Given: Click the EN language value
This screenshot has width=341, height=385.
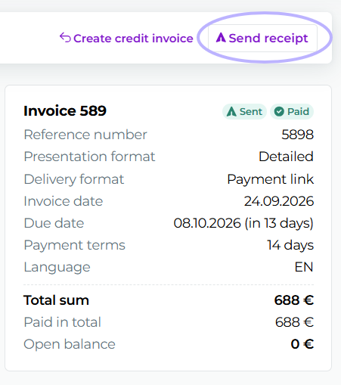Looking at the screenshot, I should (x=304, y=267).
